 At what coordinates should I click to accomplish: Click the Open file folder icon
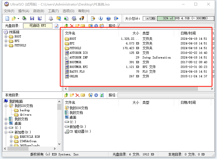14,18
